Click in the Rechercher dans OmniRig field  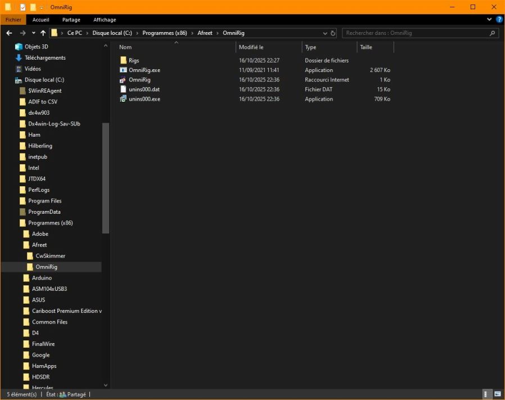coord(415,33)
